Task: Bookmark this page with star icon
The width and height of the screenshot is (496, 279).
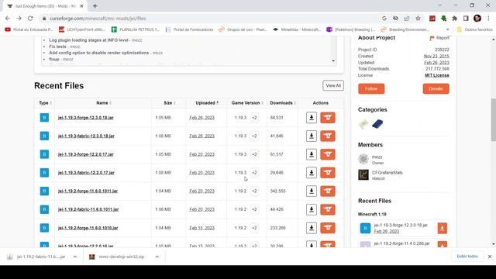Action: (x=418, y=19)
